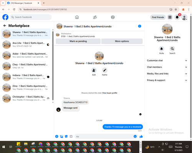
Task: Click the view site information icon
Action: tap(20, 10)
